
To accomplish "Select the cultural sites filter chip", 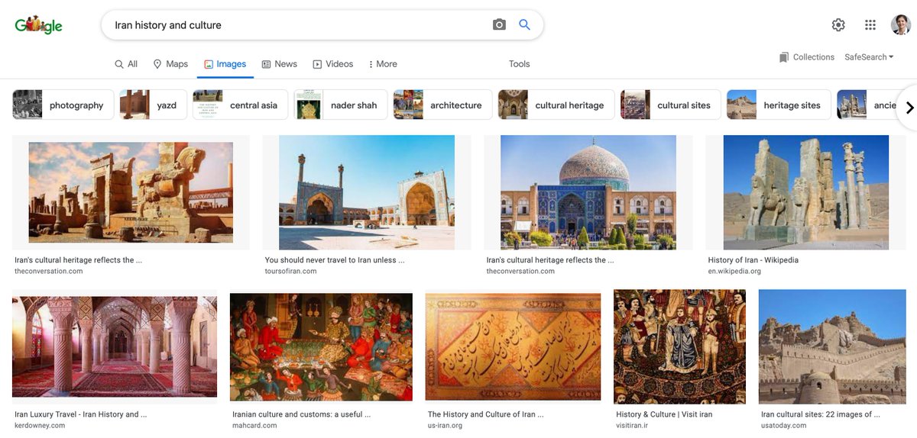I will [x=670, y=105].
